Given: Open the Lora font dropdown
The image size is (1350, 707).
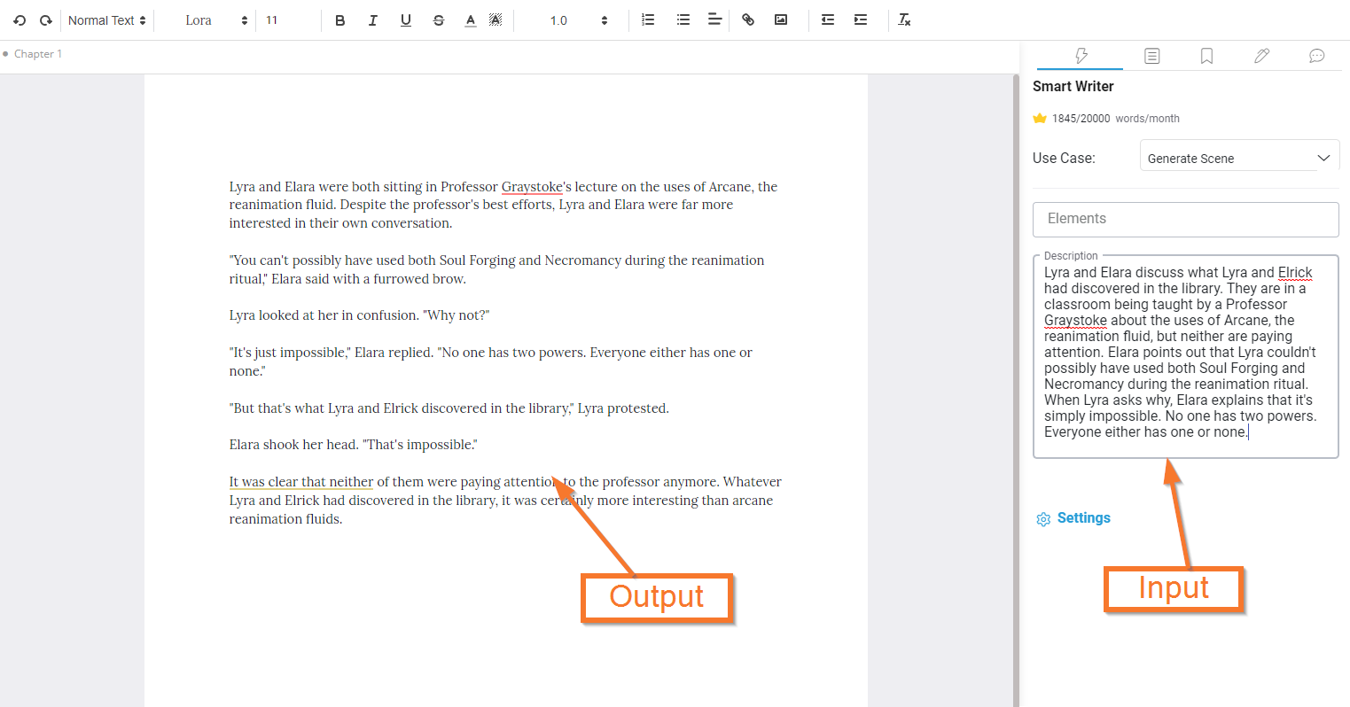Looking at the screenshot, I should [215, 20].
